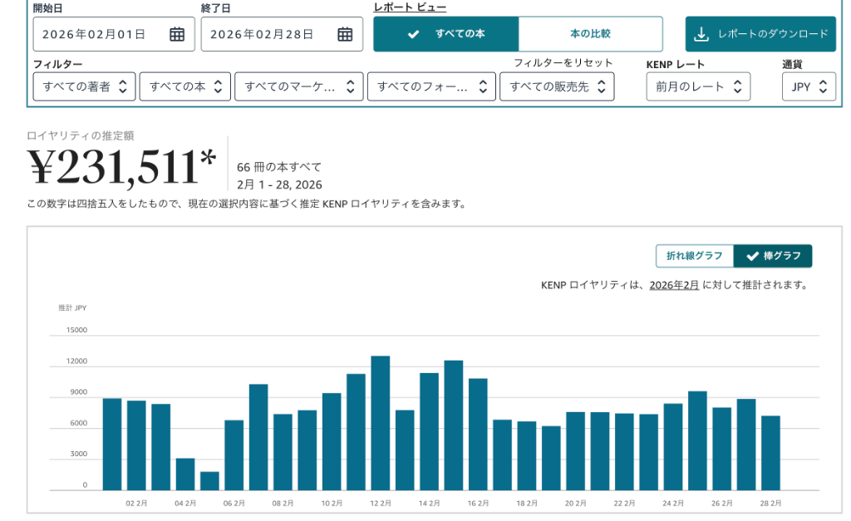
Task: Open the 通貨 JPY currency dropdown
Action: tap(808, 86)
